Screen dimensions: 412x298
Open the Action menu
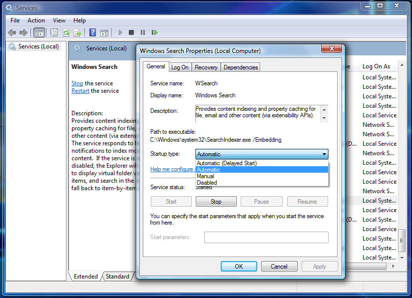click(36, 20)
